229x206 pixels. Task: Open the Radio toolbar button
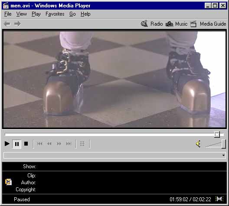pos(152,24)
